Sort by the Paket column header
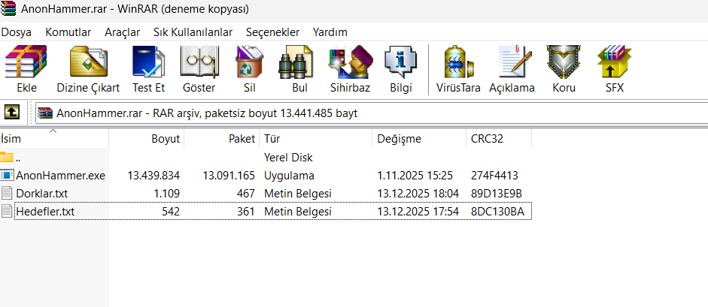The height and width of the screenshot is (307, 708). [x=222, y=139]
